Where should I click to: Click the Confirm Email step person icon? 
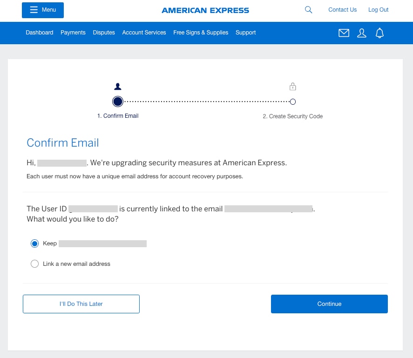[x=118, y=86]
